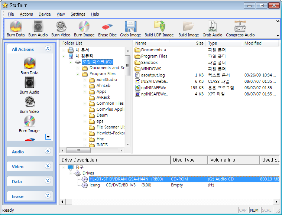Collapse the Drives tree node
Screen dimensions: 282x215
click(71, 173)
